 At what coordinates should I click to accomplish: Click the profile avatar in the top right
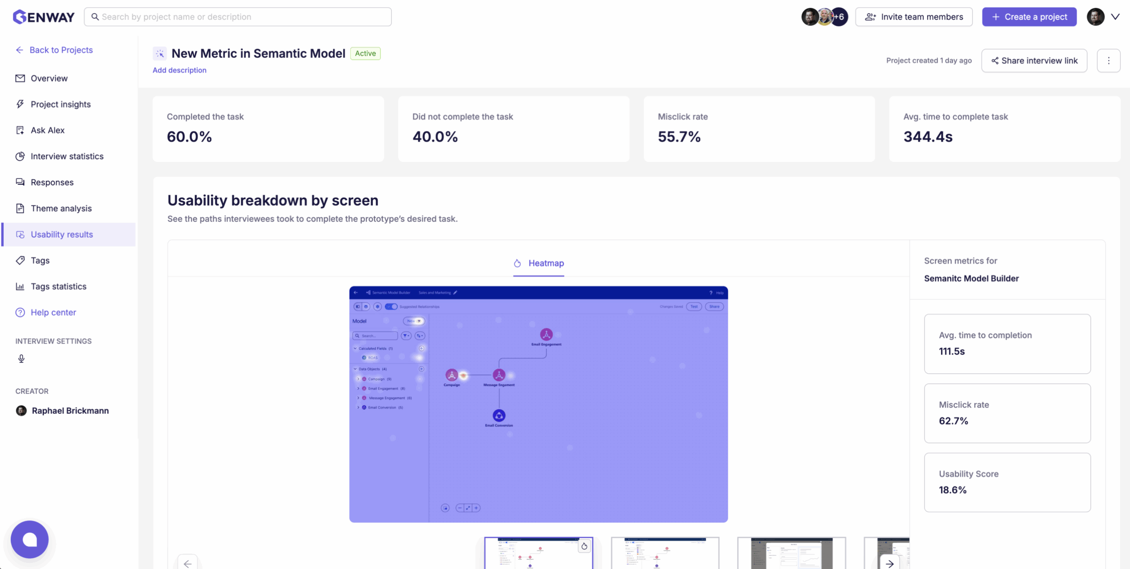point(1096,17)
